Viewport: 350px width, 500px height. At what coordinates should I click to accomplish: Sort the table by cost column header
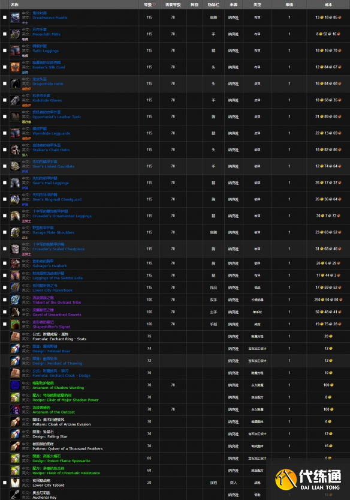(328, 4)
